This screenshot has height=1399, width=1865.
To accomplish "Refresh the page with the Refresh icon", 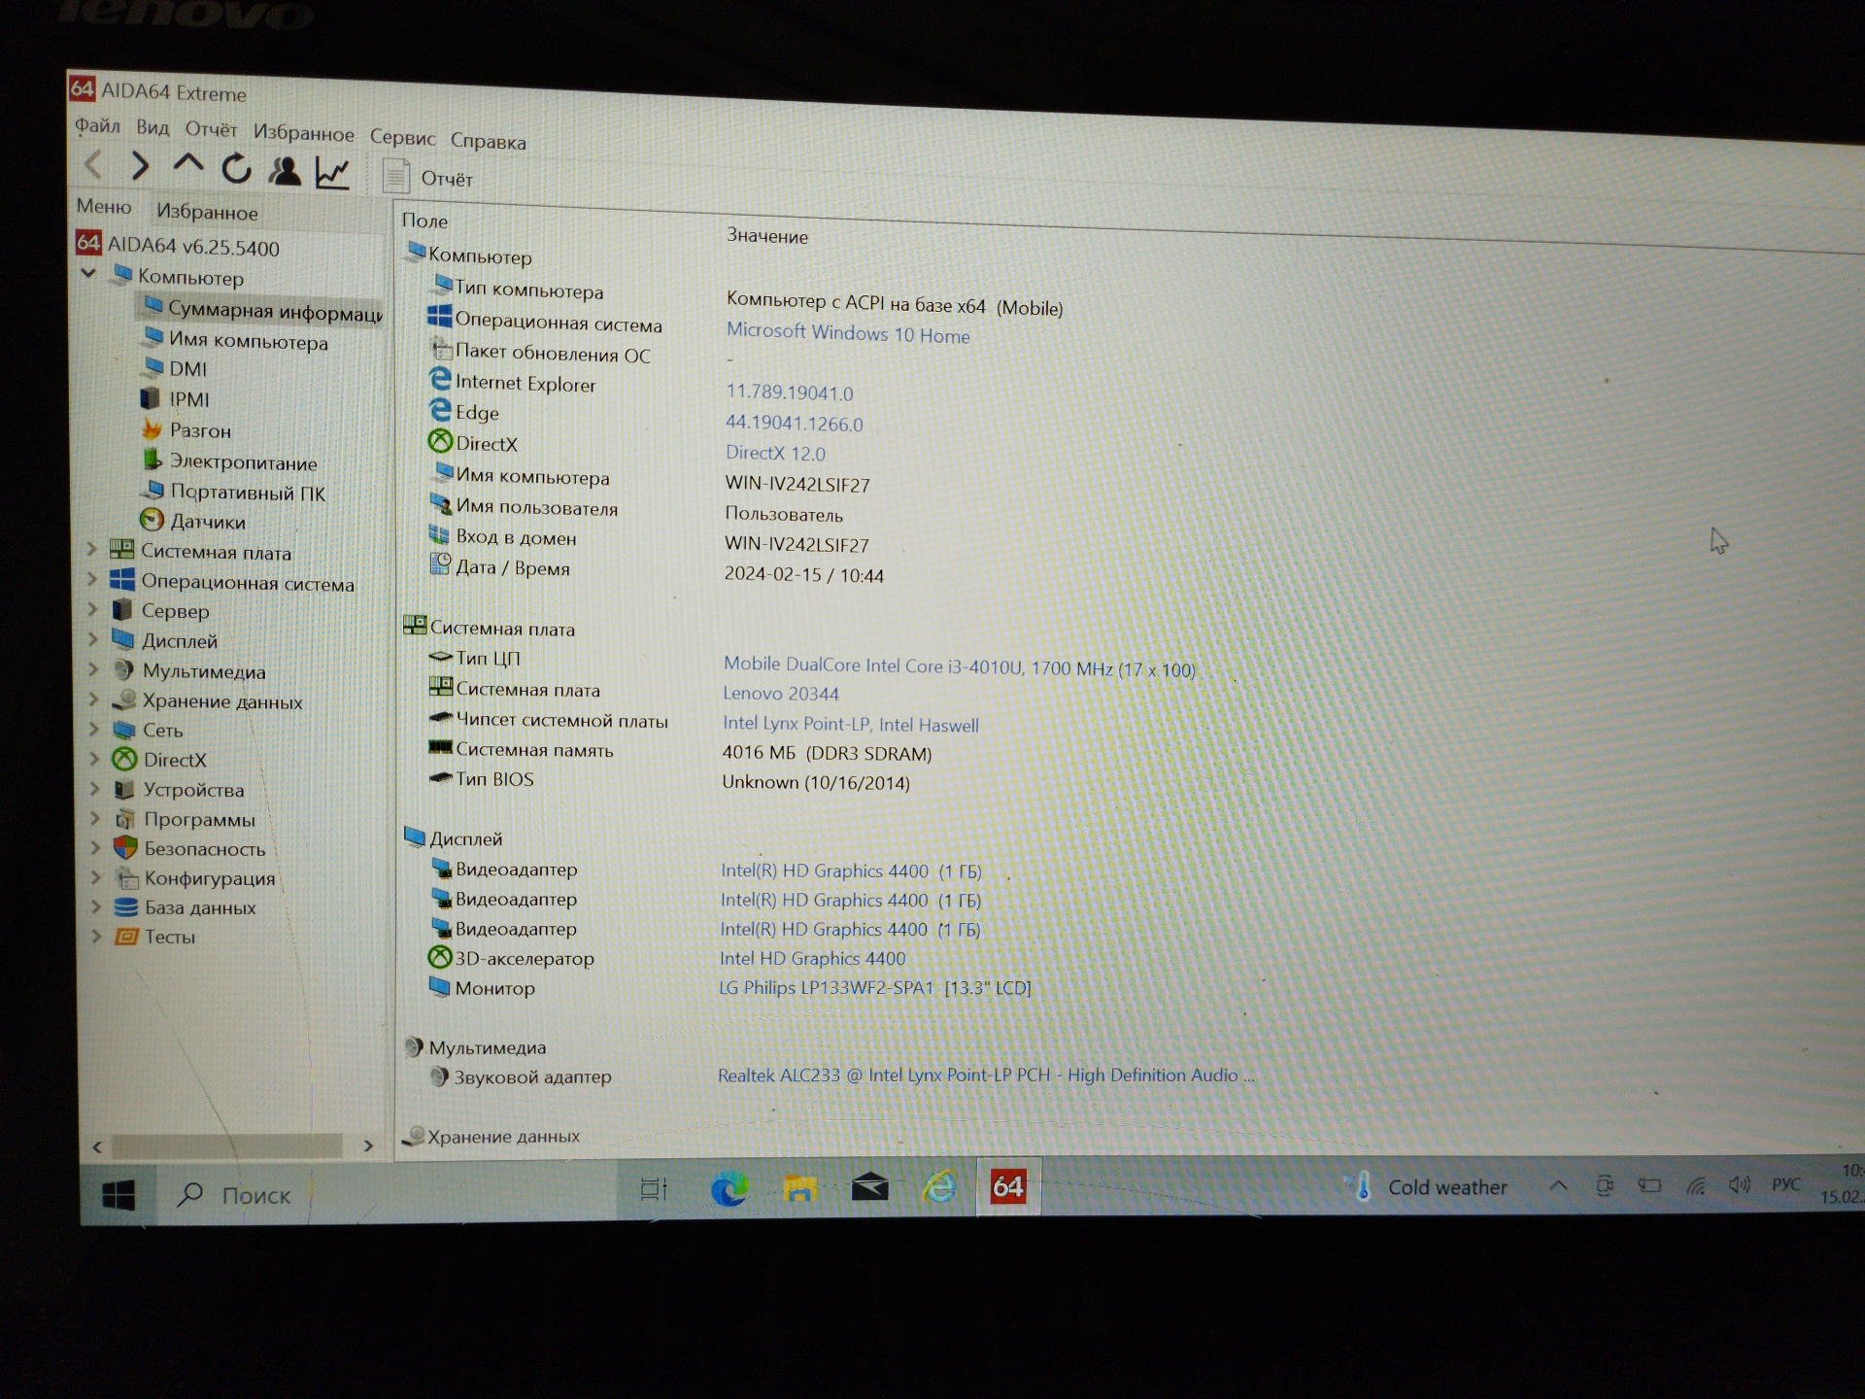I will point(236,169).
